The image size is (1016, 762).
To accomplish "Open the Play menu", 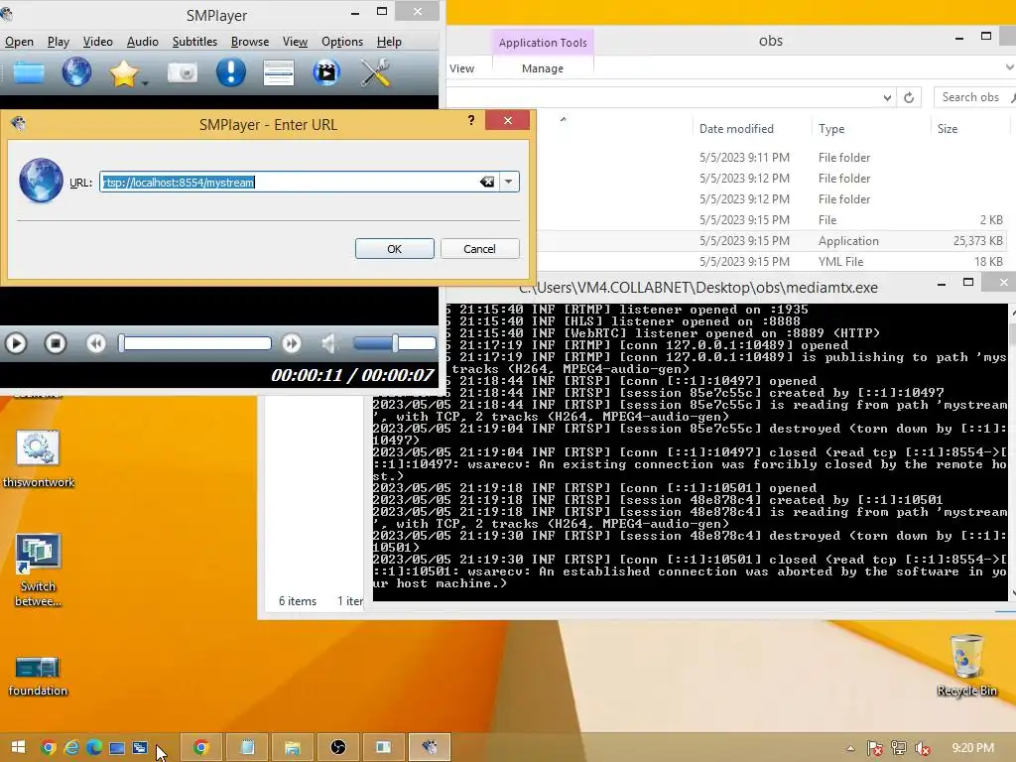I will 59,42.
